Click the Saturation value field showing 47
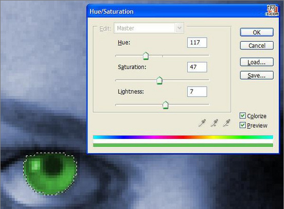This screenshot has height=209, width=284. [x=197, y=67]
